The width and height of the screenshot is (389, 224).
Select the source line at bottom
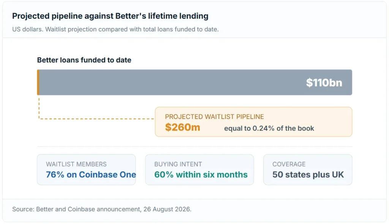pyautogui.click(x=102, y=209)
